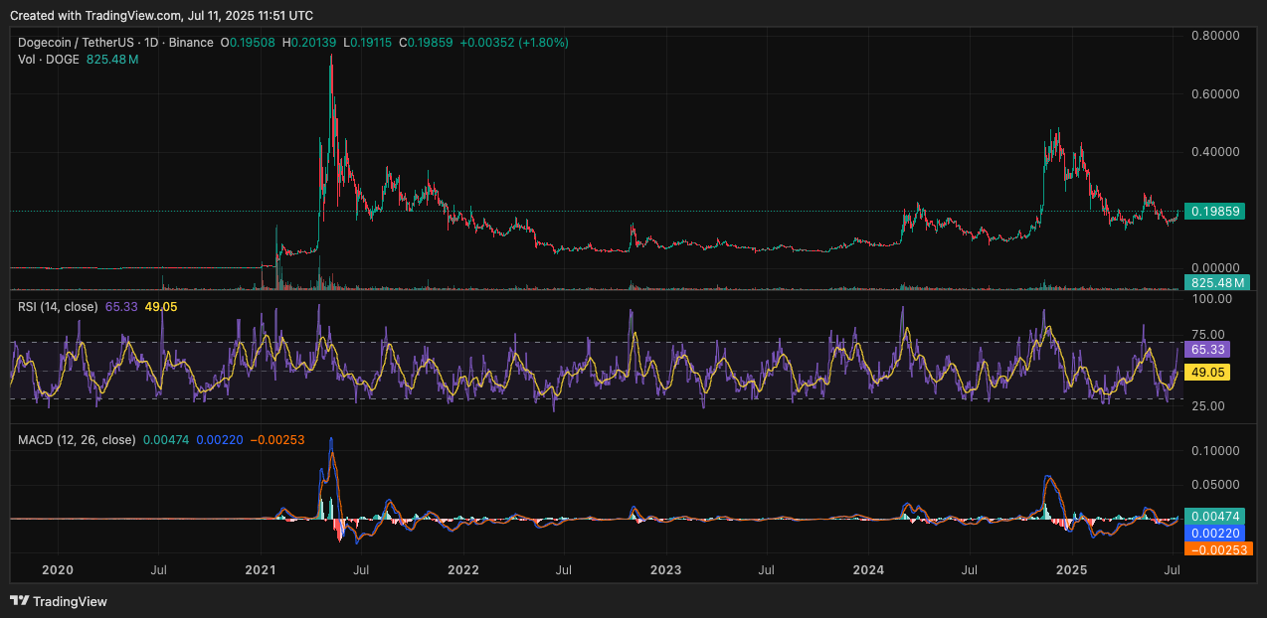Image resolution: width=1267 pixels, height=618 pixels.
Task: Click the blue 0.00220 MACD axis tag
Action: (1215, 533)
